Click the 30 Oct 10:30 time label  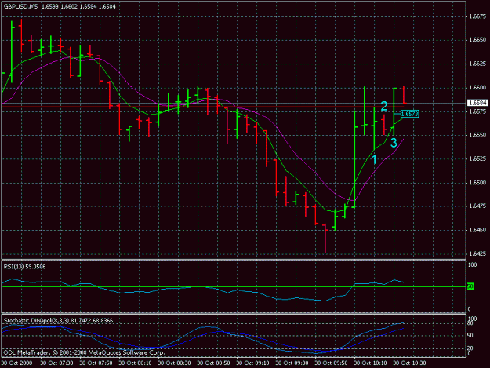point(409,363)
